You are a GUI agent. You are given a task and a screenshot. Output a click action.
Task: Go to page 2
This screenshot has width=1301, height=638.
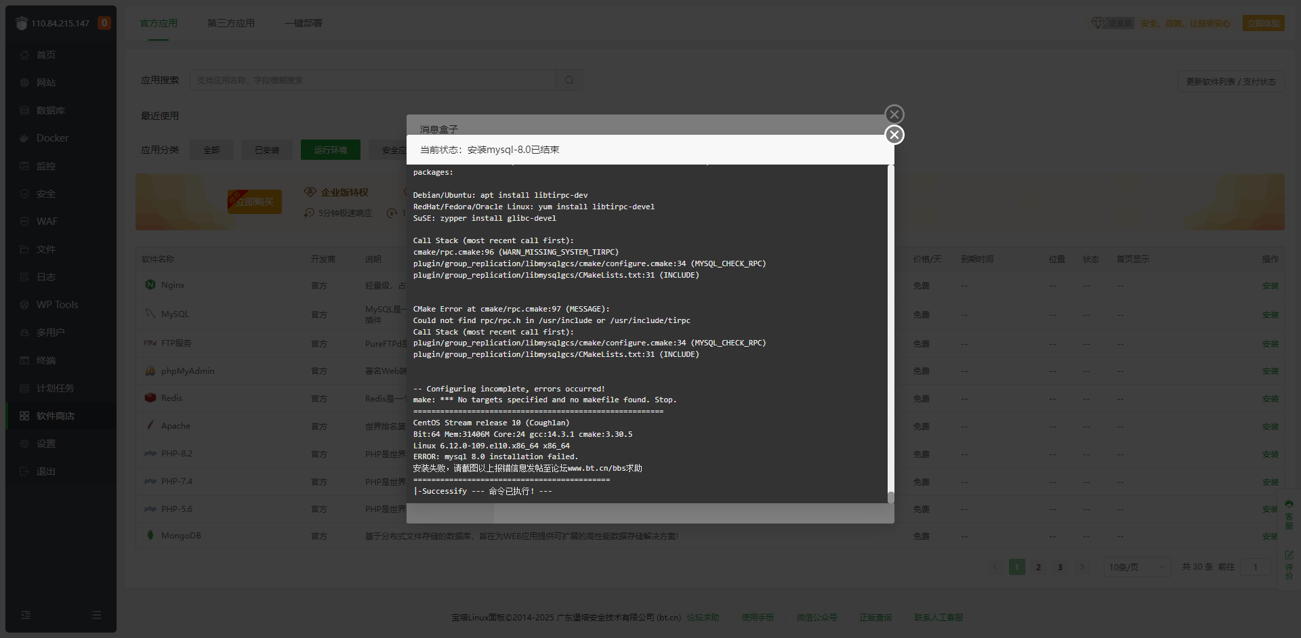pyautogui.click(x=1038, y=567)
